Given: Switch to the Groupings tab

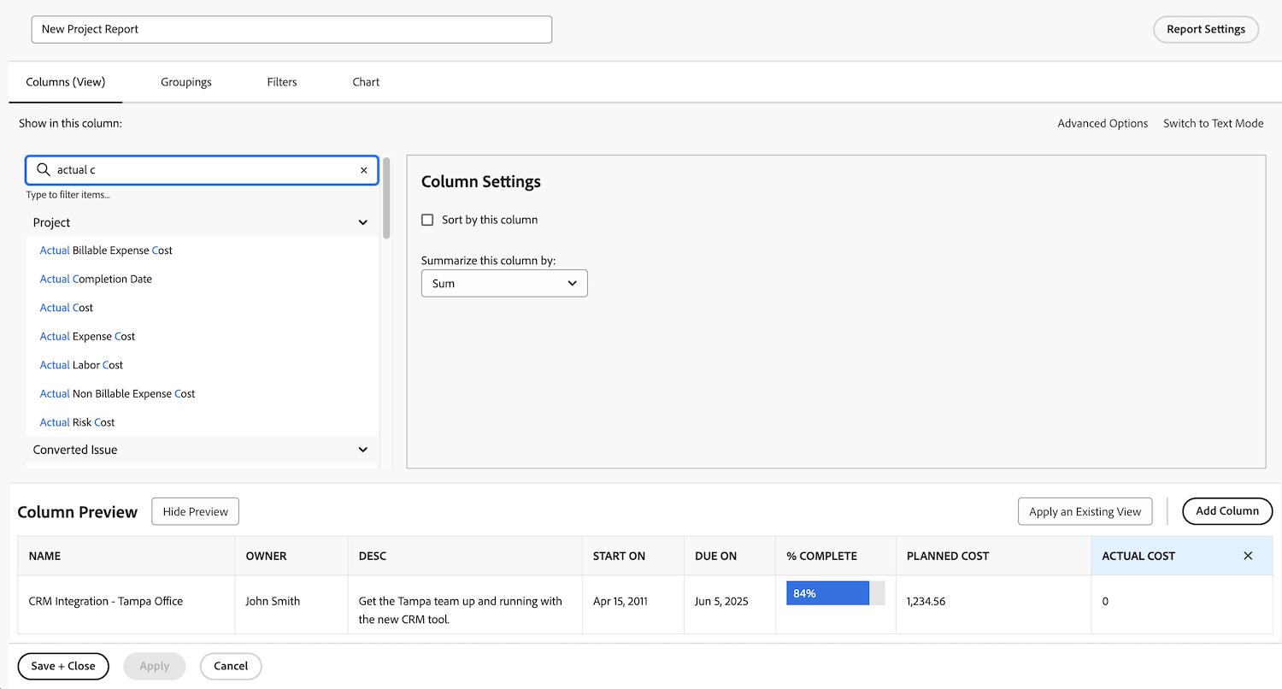Looking at the screenshot, I should (x=186, y=82).
